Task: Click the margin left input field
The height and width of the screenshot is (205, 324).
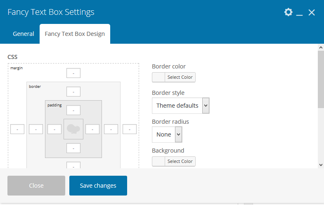Action: 17,129
